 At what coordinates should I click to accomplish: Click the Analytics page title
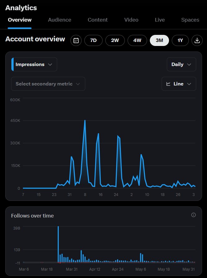[21, 8]
